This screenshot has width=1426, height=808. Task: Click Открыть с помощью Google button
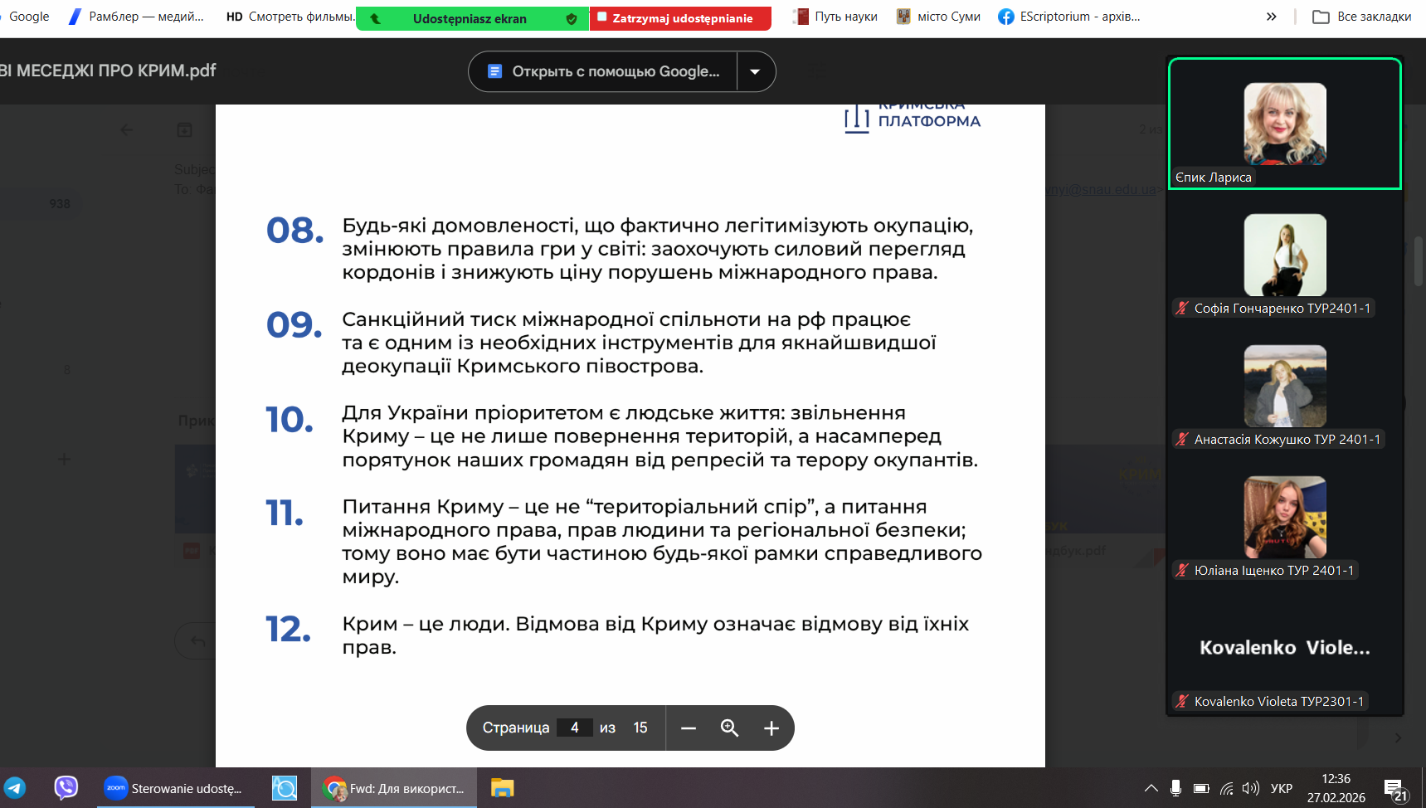point(603,71)
